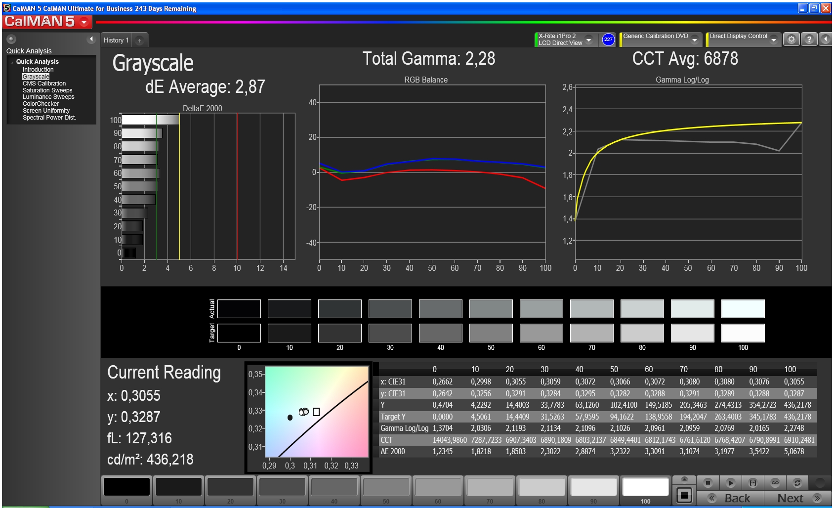Switch to the History 1 tab
The image size is (834, 508).
coord(116,40)
